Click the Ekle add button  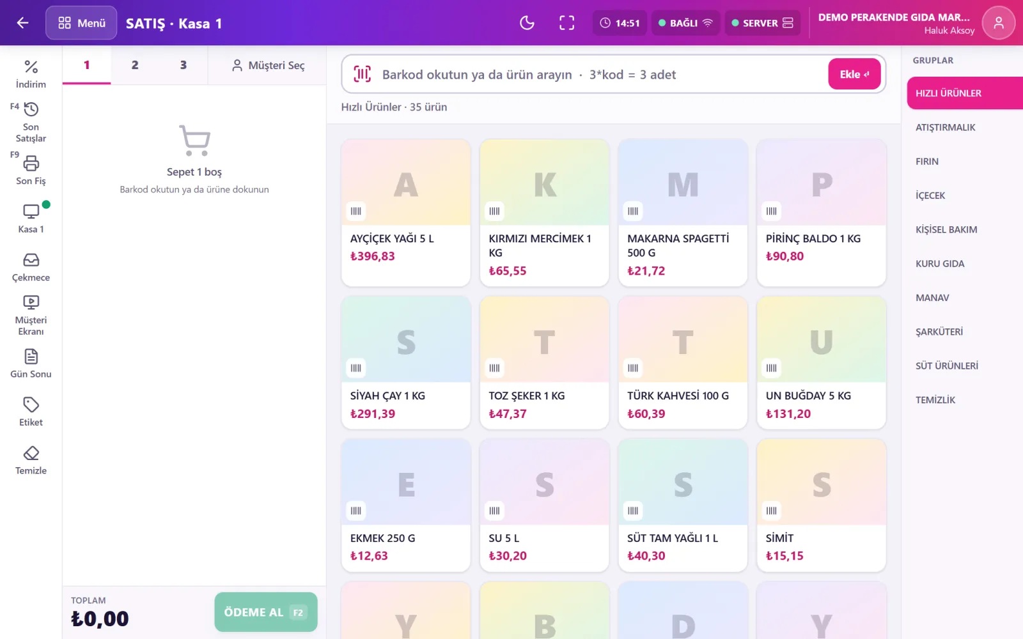(854, 74)
